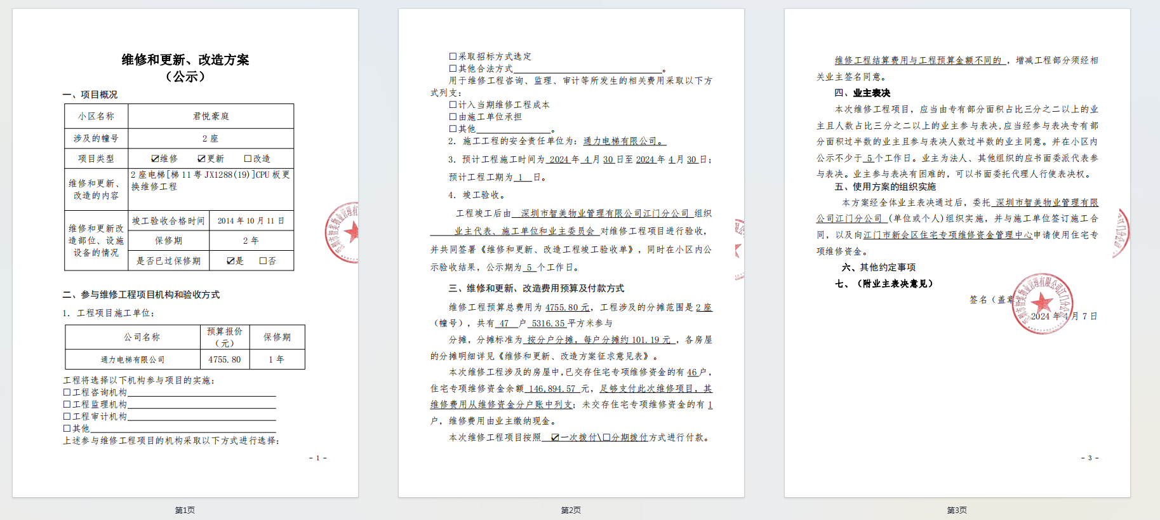1160x520 pixels.
Task: Check the 工程咨询机构 checkbox
Action: tap(67, 392)
